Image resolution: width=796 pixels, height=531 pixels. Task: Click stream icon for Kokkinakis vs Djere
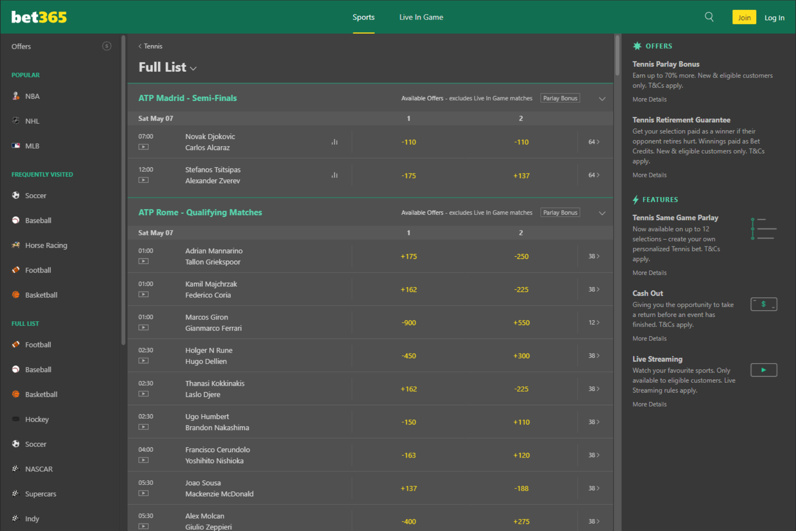pyautogui.click(x=143, y=394)
